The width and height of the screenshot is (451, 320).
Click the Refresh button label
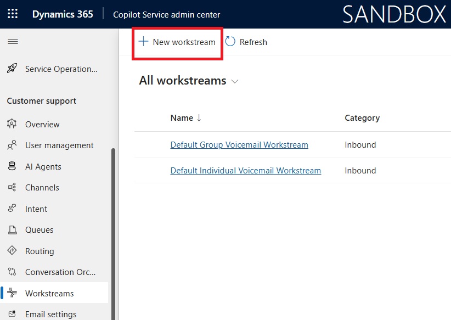coord(253,42)
